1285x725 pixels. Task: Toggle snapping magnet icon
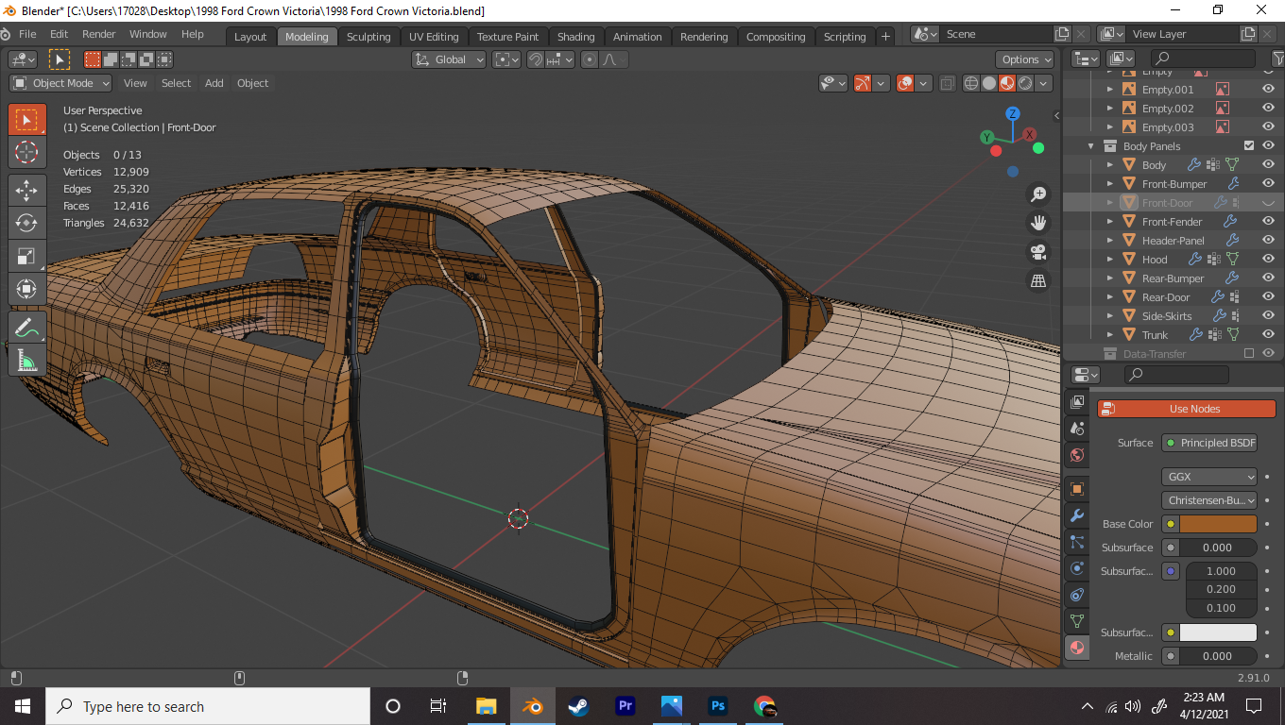click(x=536, y=59)
